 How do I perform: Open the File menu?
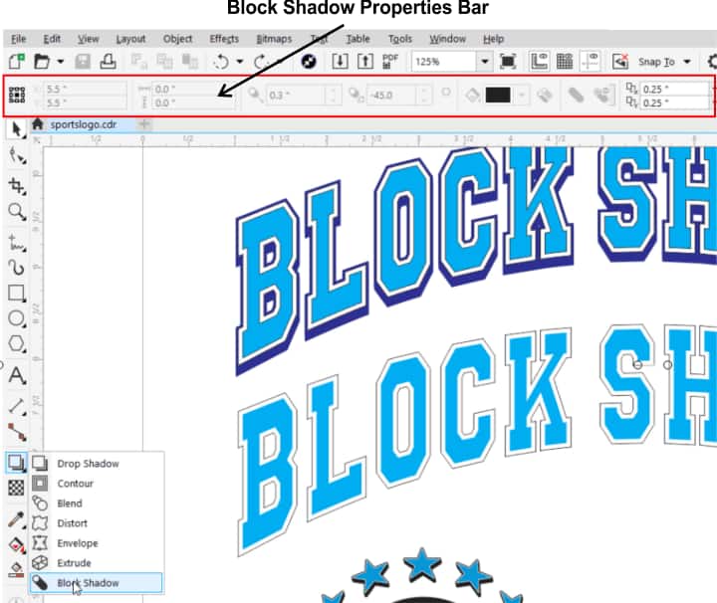pyautogui.click(x=18, y=39)
